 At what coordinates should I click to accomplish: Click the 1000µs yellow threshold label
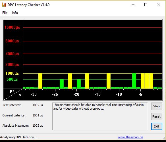click(12, 73)
